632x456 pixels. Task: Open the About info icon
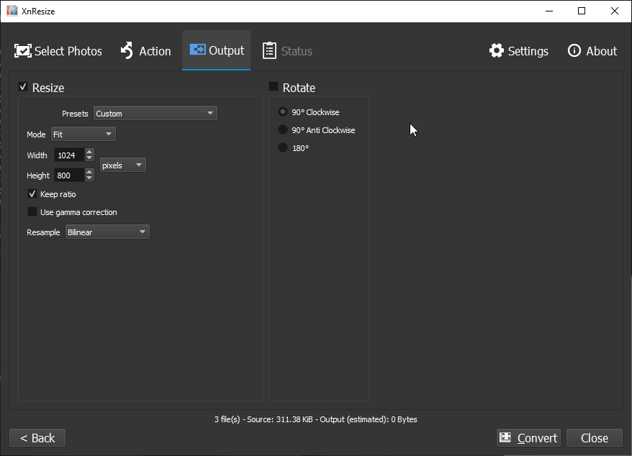point(574,50)
